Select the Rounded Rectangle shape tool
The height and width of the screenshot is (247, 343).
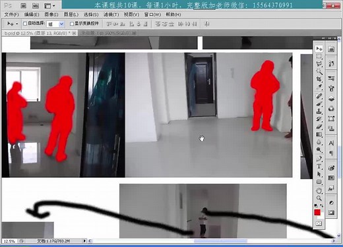(319, 182)
